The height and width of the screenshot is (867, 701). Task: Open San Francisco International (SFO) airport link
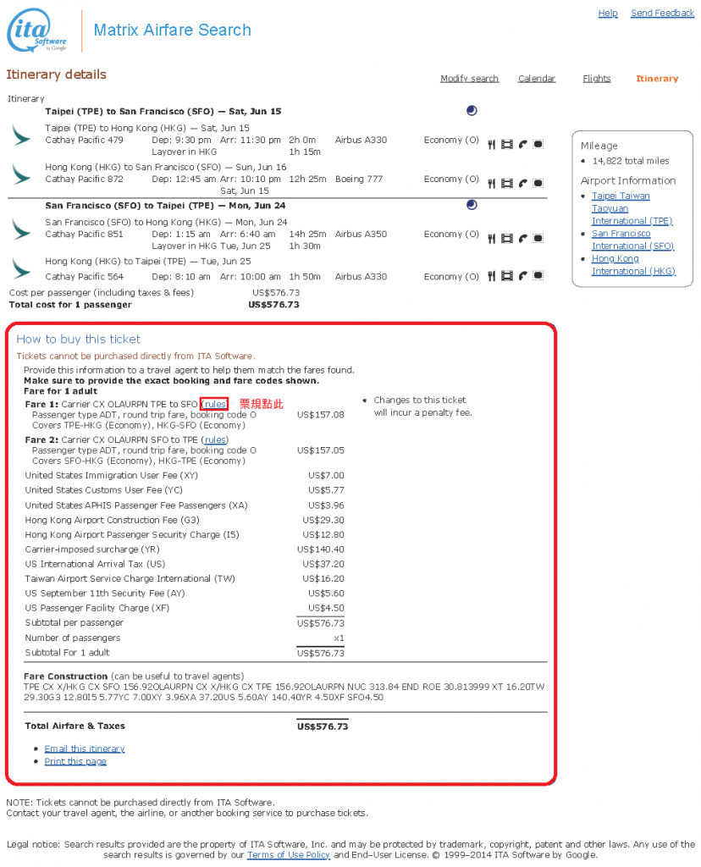point(632,240)
